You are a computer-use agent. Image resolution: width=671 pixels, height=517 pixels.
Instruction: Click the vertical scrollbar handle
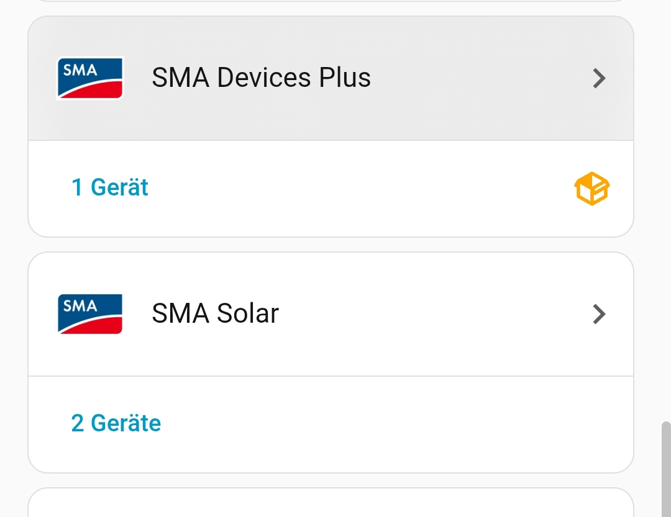tap(665, 469)
